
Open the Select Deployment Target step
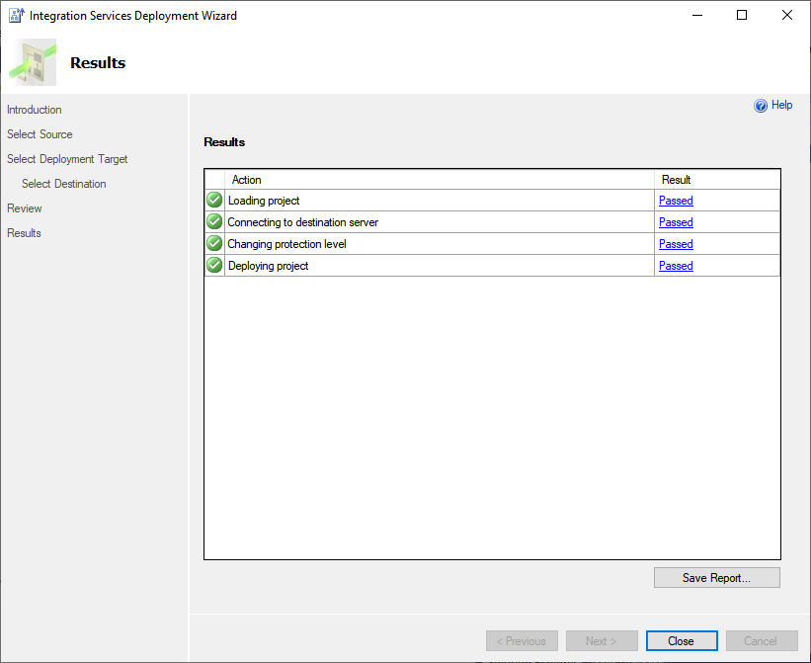(x=67, y=159)
